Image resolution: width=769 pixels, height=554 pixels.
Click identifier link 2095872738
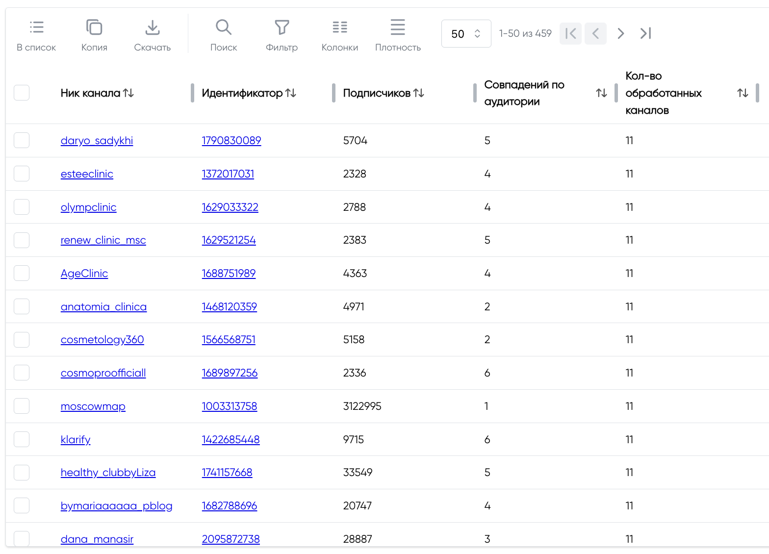point(231,539)
